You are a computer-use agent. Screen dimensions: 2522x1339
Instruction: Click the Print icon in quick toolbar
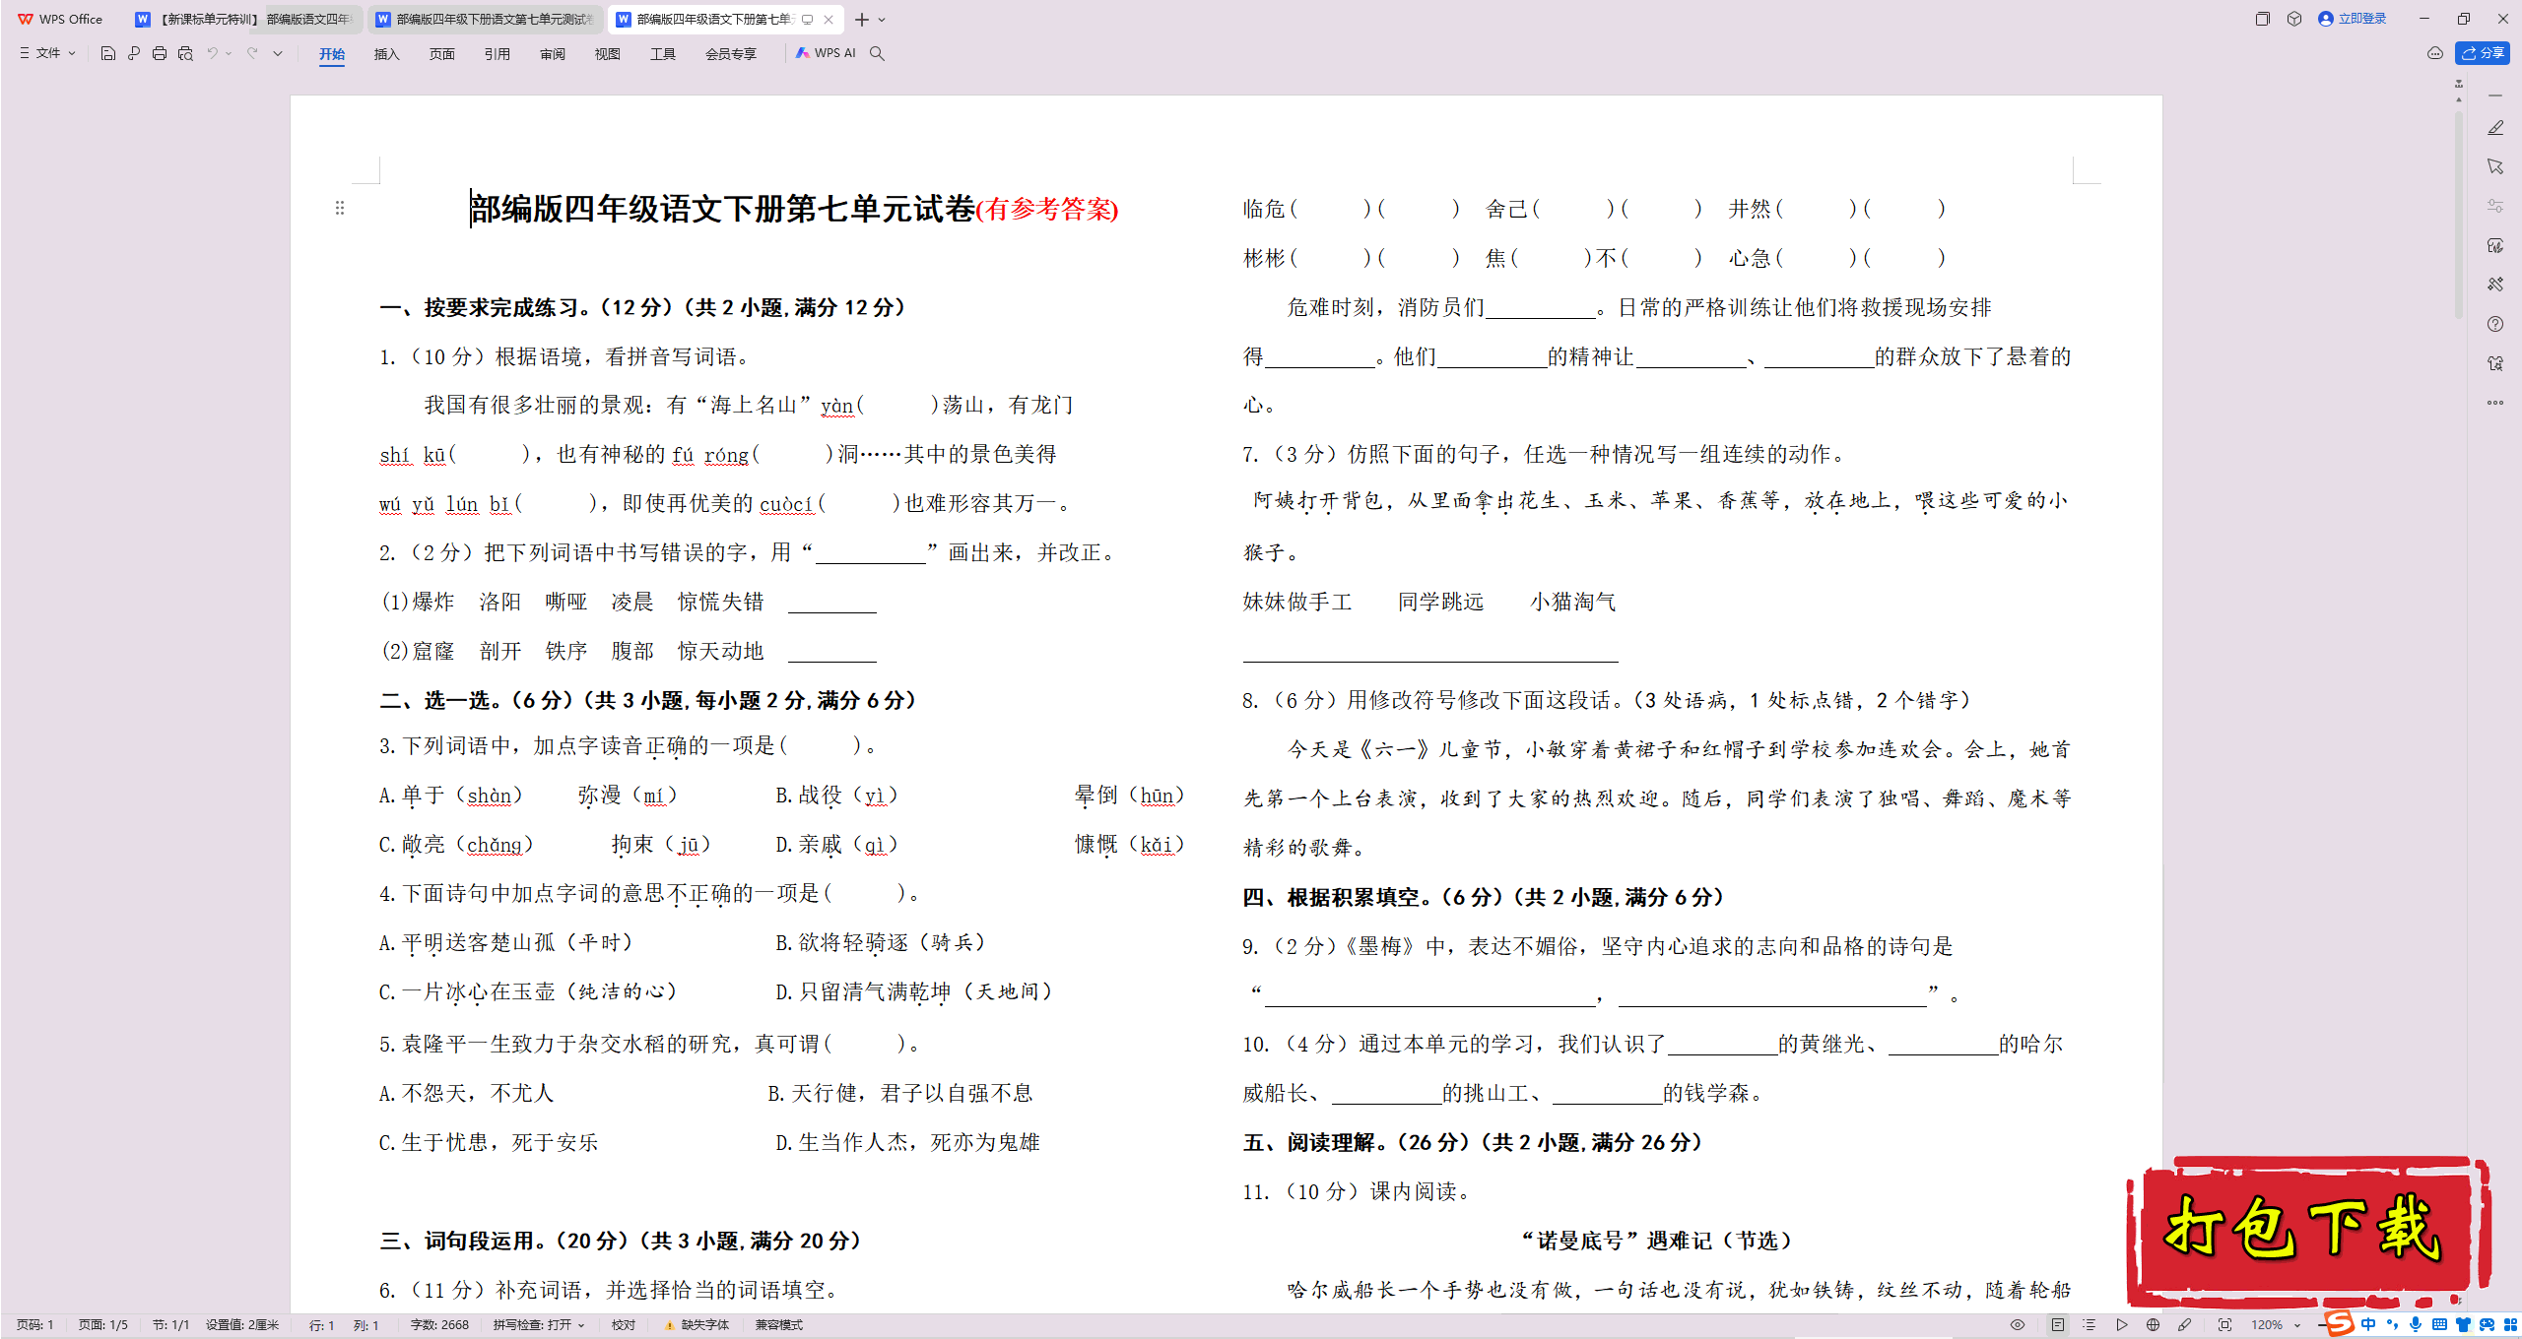pyautogui.click(x=160, y=53)
